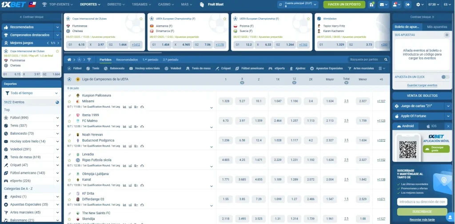
Task: Click the SUSCRIBASE button
Action: click(x=422, y=212)
